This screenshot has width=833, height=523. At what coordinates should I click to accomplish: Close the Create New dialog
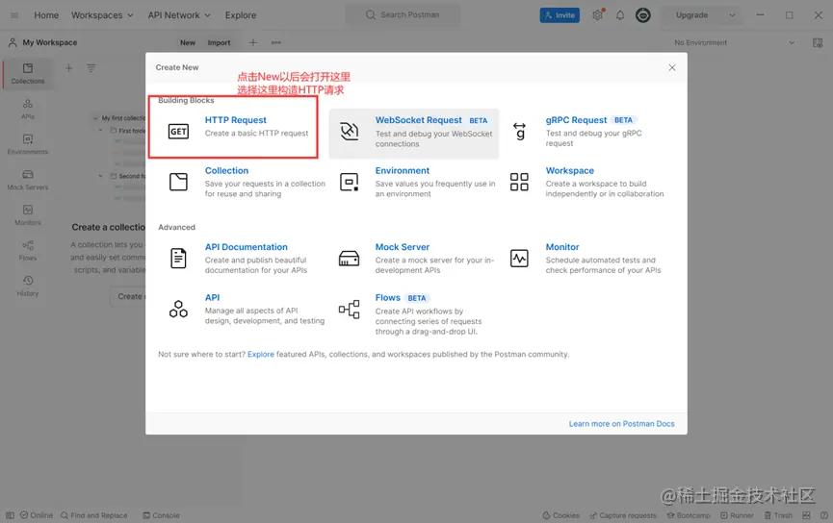(672, 67)
